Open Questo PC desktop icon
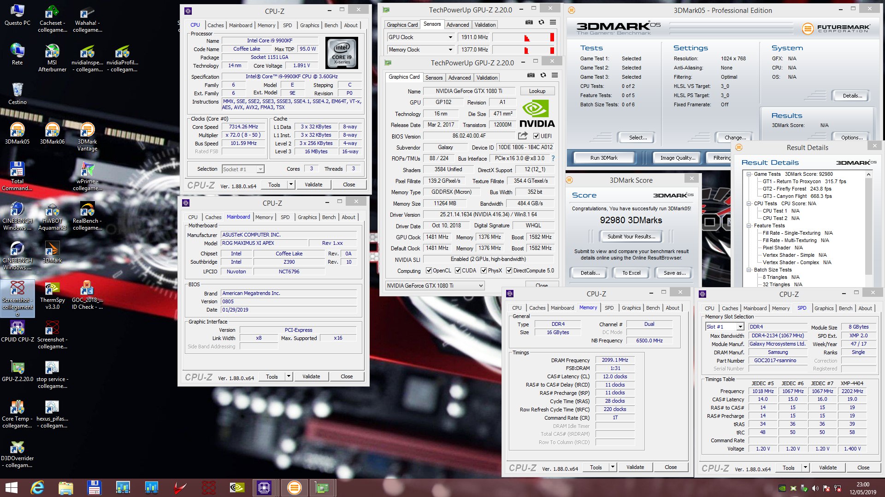The image size is (885, 497). [x=17, y=15]
